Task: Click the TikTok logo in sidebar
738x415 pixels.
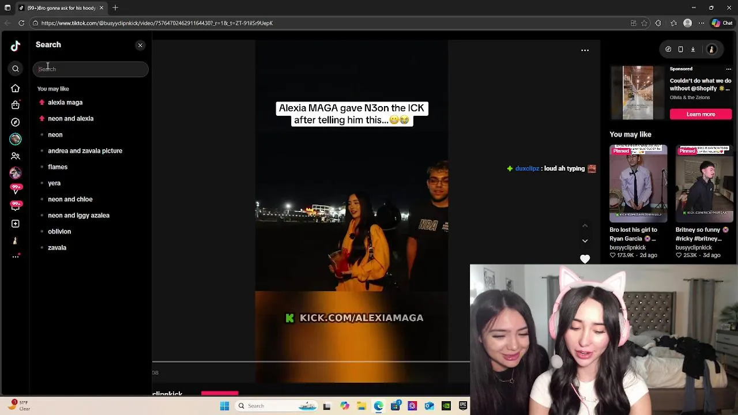Action: tap(16, 46)
